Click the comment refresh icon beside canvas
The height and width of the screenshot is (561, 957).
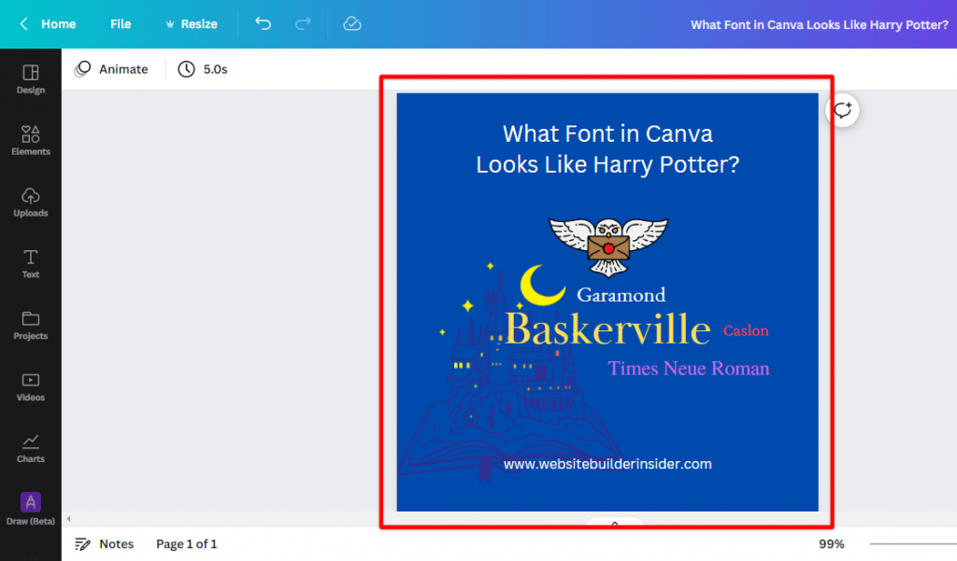[843, 110]
